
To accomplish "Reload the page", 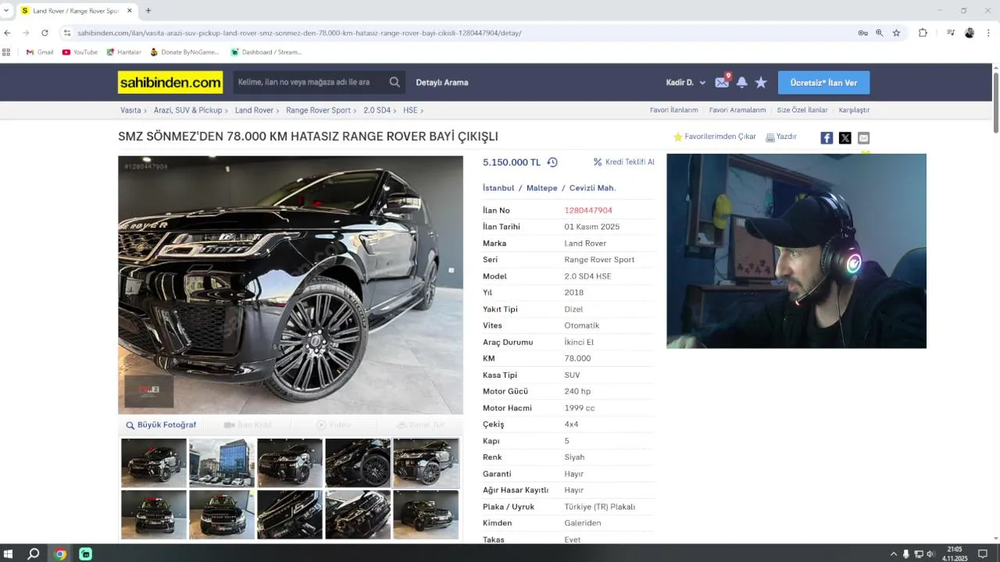I will point(45,33).
